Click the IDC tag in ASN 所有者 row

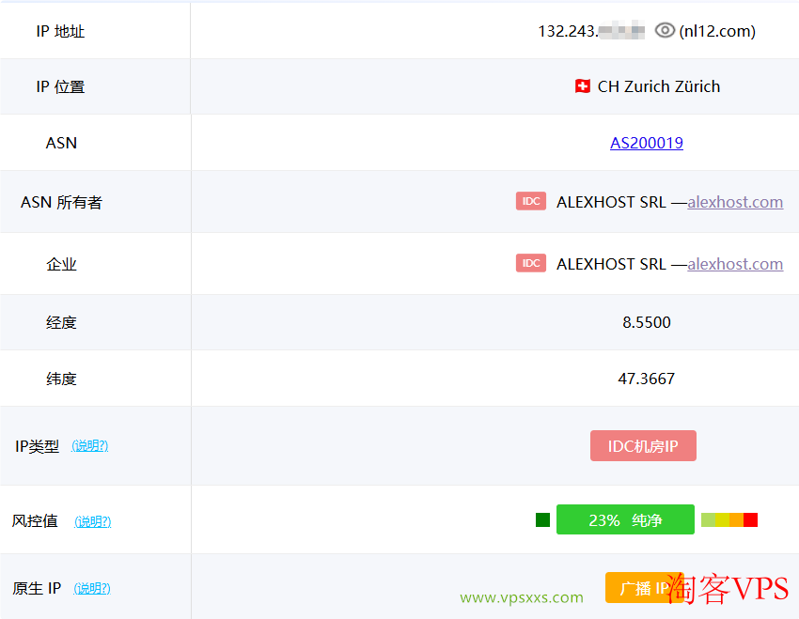(531, 201)
